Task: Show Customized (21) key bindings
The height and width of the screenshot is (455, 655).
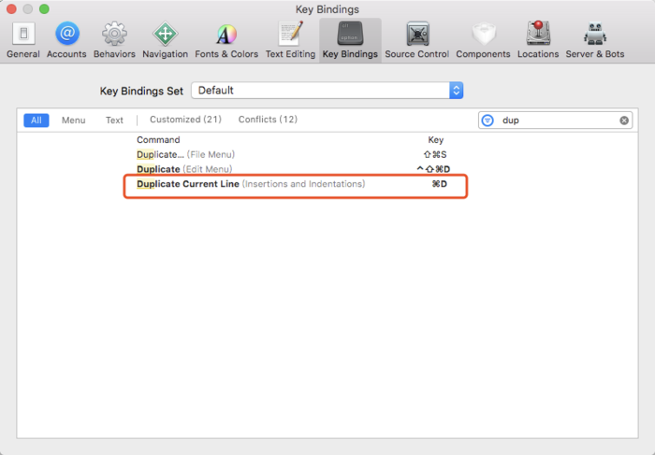Action: (185, 120)
